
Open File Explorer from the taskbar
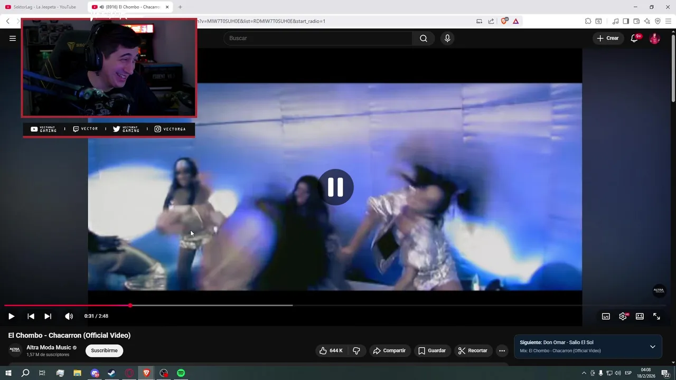[x=77, y=373]
